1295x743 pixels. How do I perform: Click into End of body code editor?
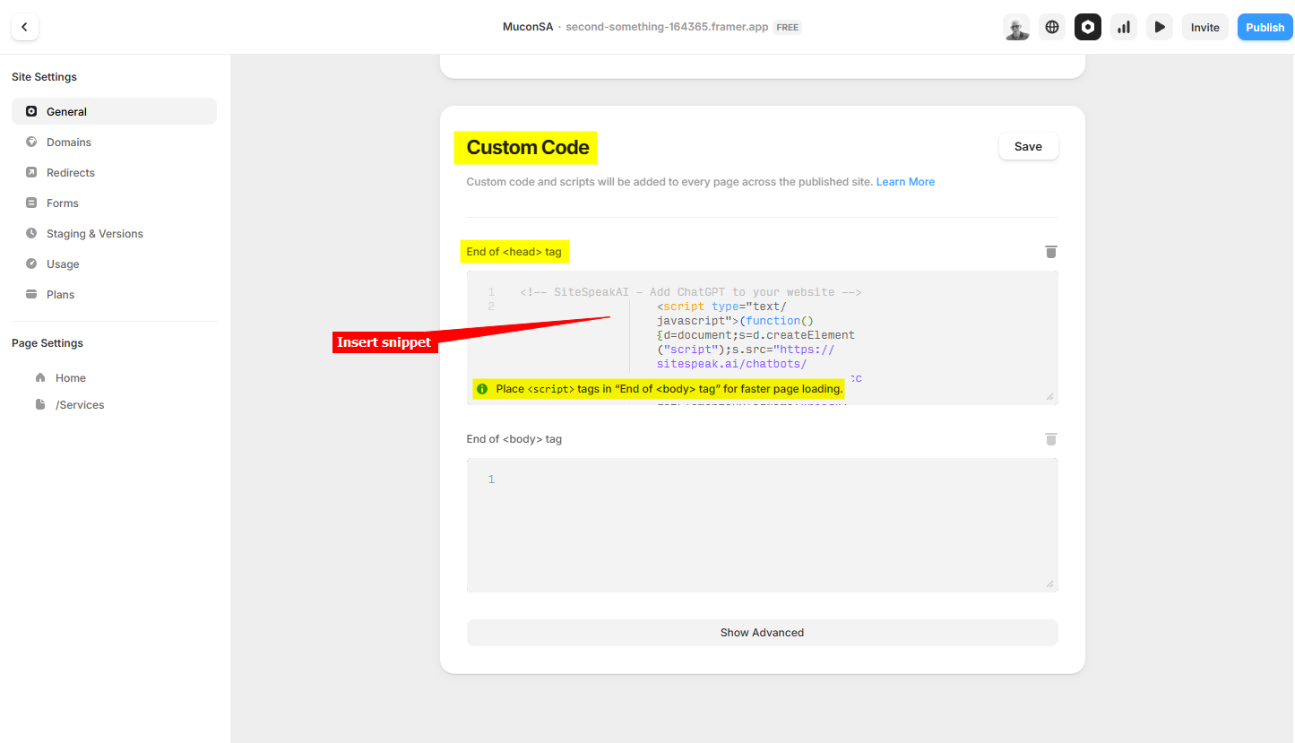pyautogui.click(x=762, y=525)
